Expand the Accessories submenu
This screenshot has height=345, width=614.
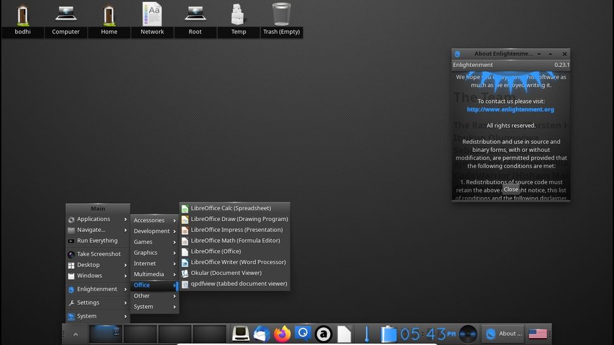154,220
